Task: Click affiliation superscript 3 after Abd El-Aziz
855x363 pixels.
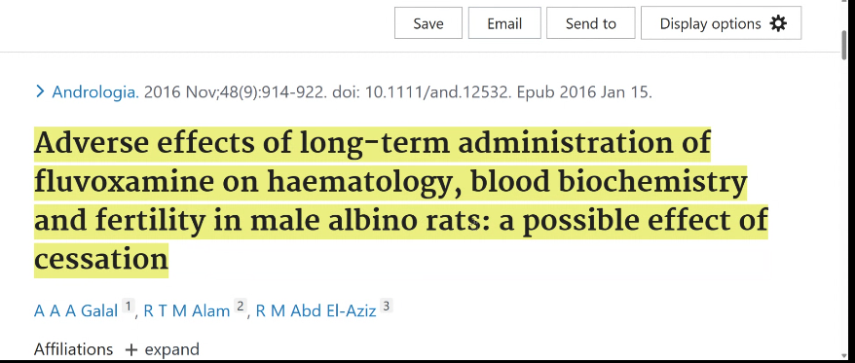Action: tap(387, 306)
